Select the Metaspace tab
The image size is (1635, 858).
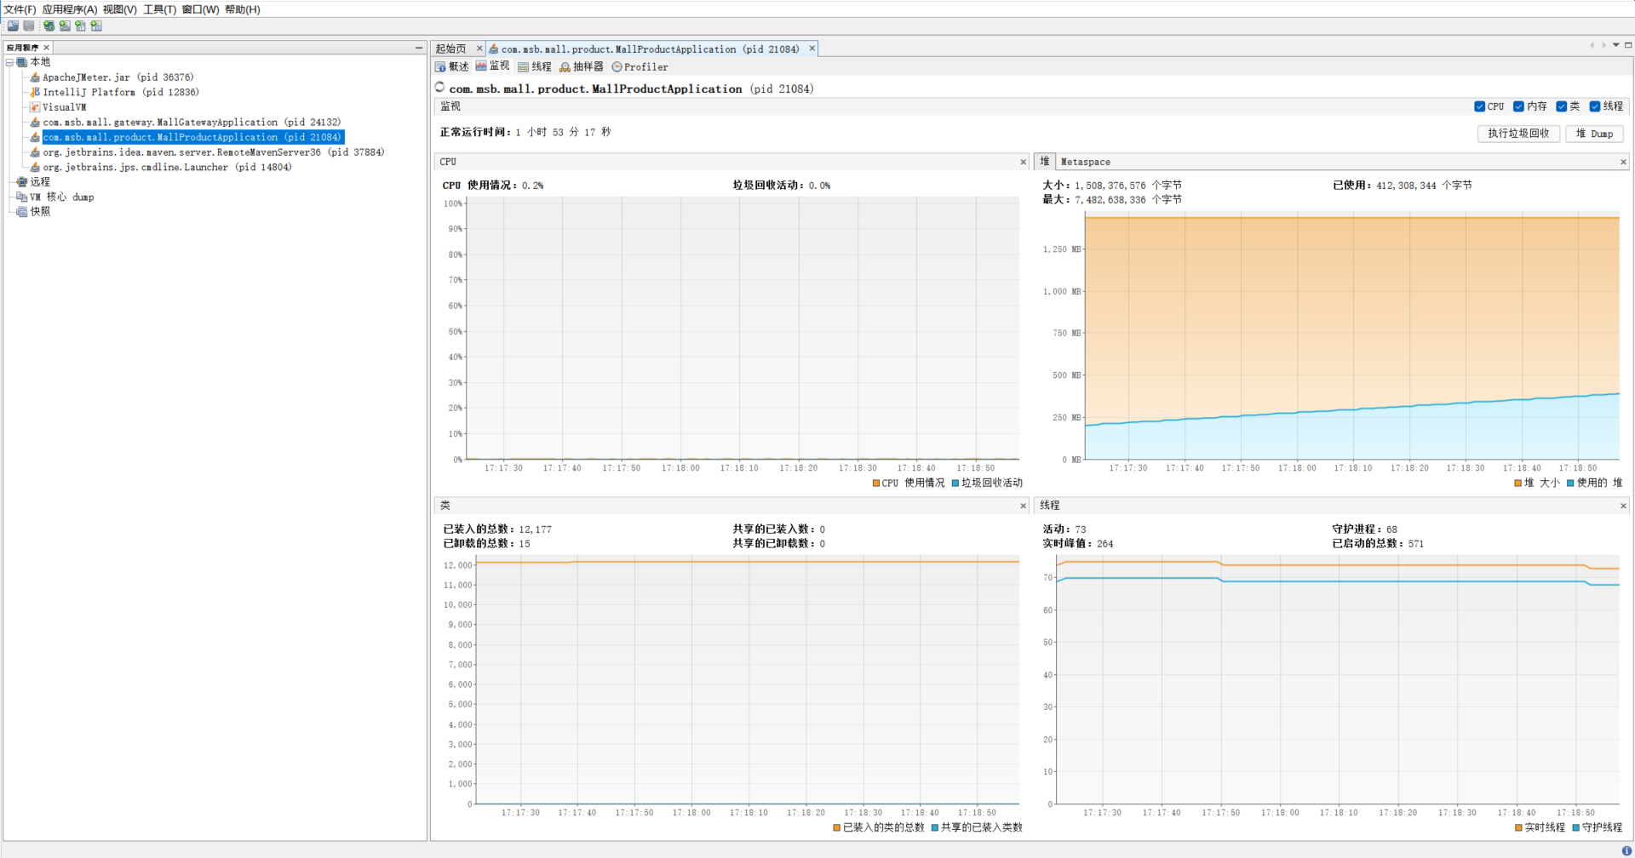[x=1085, y=162]
